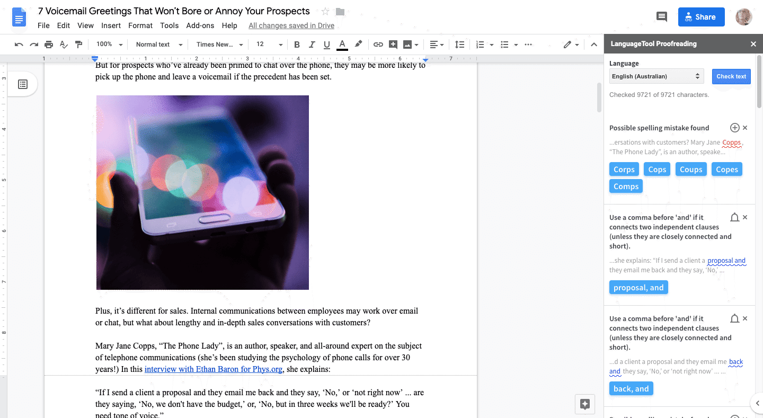Open the Times New font dropdown
Screen dimensions: 763x418
click(x=219, y=45)
